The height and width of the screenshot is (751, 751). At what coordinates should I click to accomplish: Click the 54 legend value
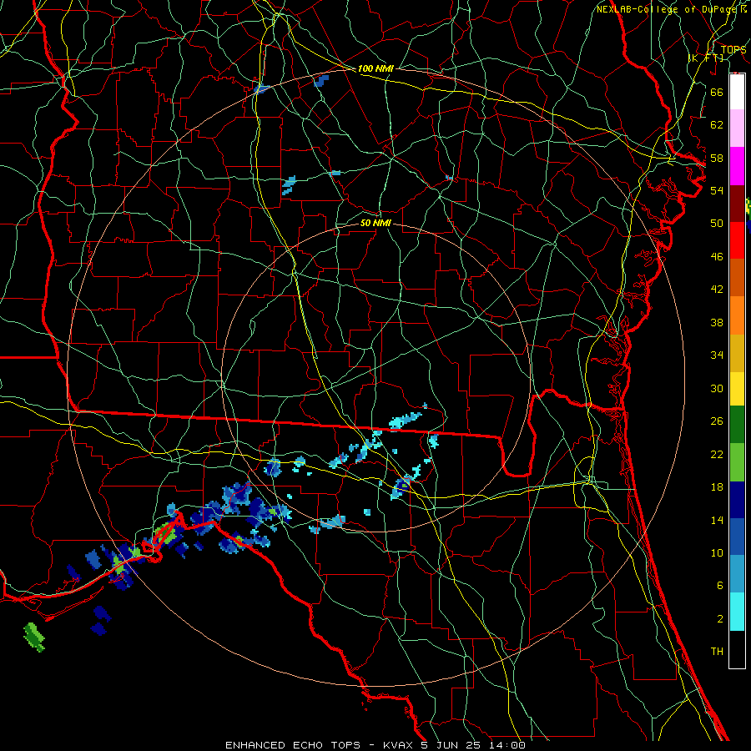pos(717,190)
